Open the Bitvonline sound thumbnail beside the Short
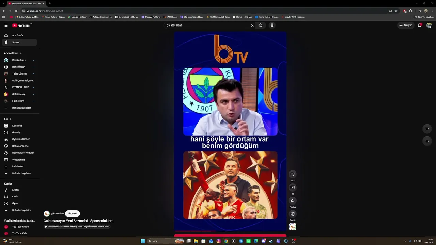Image resolution: width=436 pixels, height=245 pixels. 293,227
